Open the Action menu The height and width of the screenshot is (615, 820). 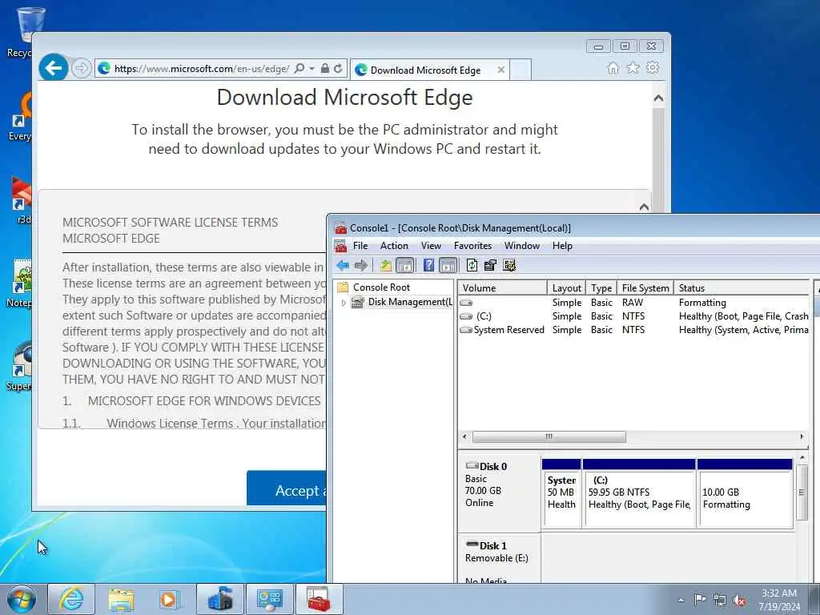[394, 246]
